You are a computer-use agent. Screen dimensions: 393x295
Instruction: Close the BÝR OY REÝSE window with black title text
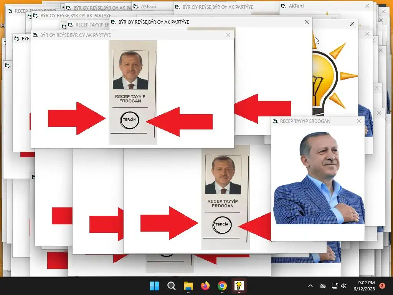tap(307, 22)
